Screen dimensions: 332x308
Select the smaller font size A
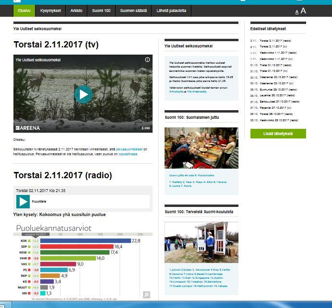(x=297, y=12)
